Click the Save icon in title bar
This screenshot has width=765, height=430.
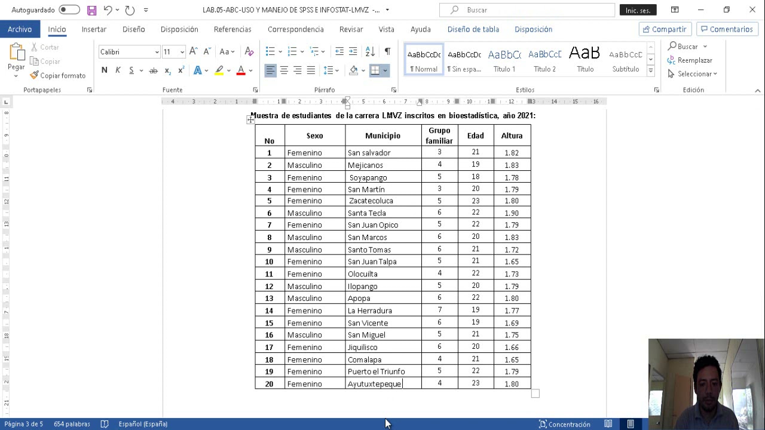click(91, 10)
